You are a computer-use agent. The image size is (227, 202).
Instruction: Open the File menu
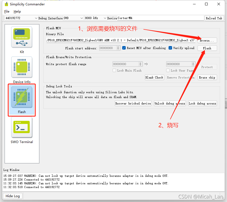coord(7,12)
